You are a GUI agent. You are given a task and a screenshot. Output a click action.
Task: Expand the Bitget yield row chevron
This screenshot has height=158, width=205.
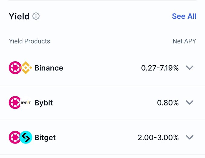[x=189, y=137]
